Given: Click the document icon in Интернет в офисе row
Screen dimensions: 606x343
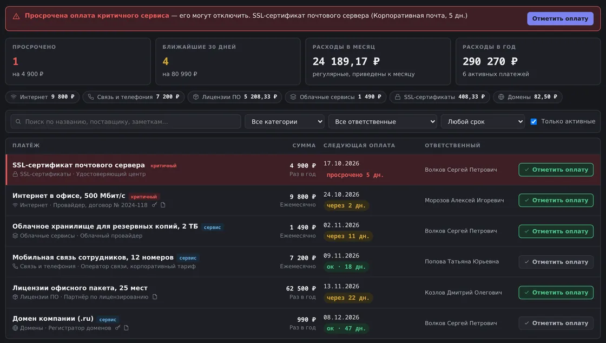Looking at the screenshot, I should 163,205.
